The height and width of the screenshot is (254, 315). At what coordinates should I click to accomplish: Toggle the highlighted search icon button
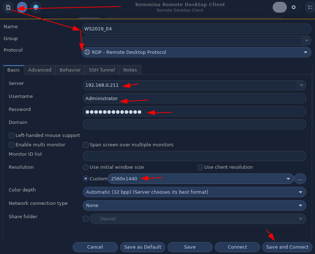tap(22, 8)
